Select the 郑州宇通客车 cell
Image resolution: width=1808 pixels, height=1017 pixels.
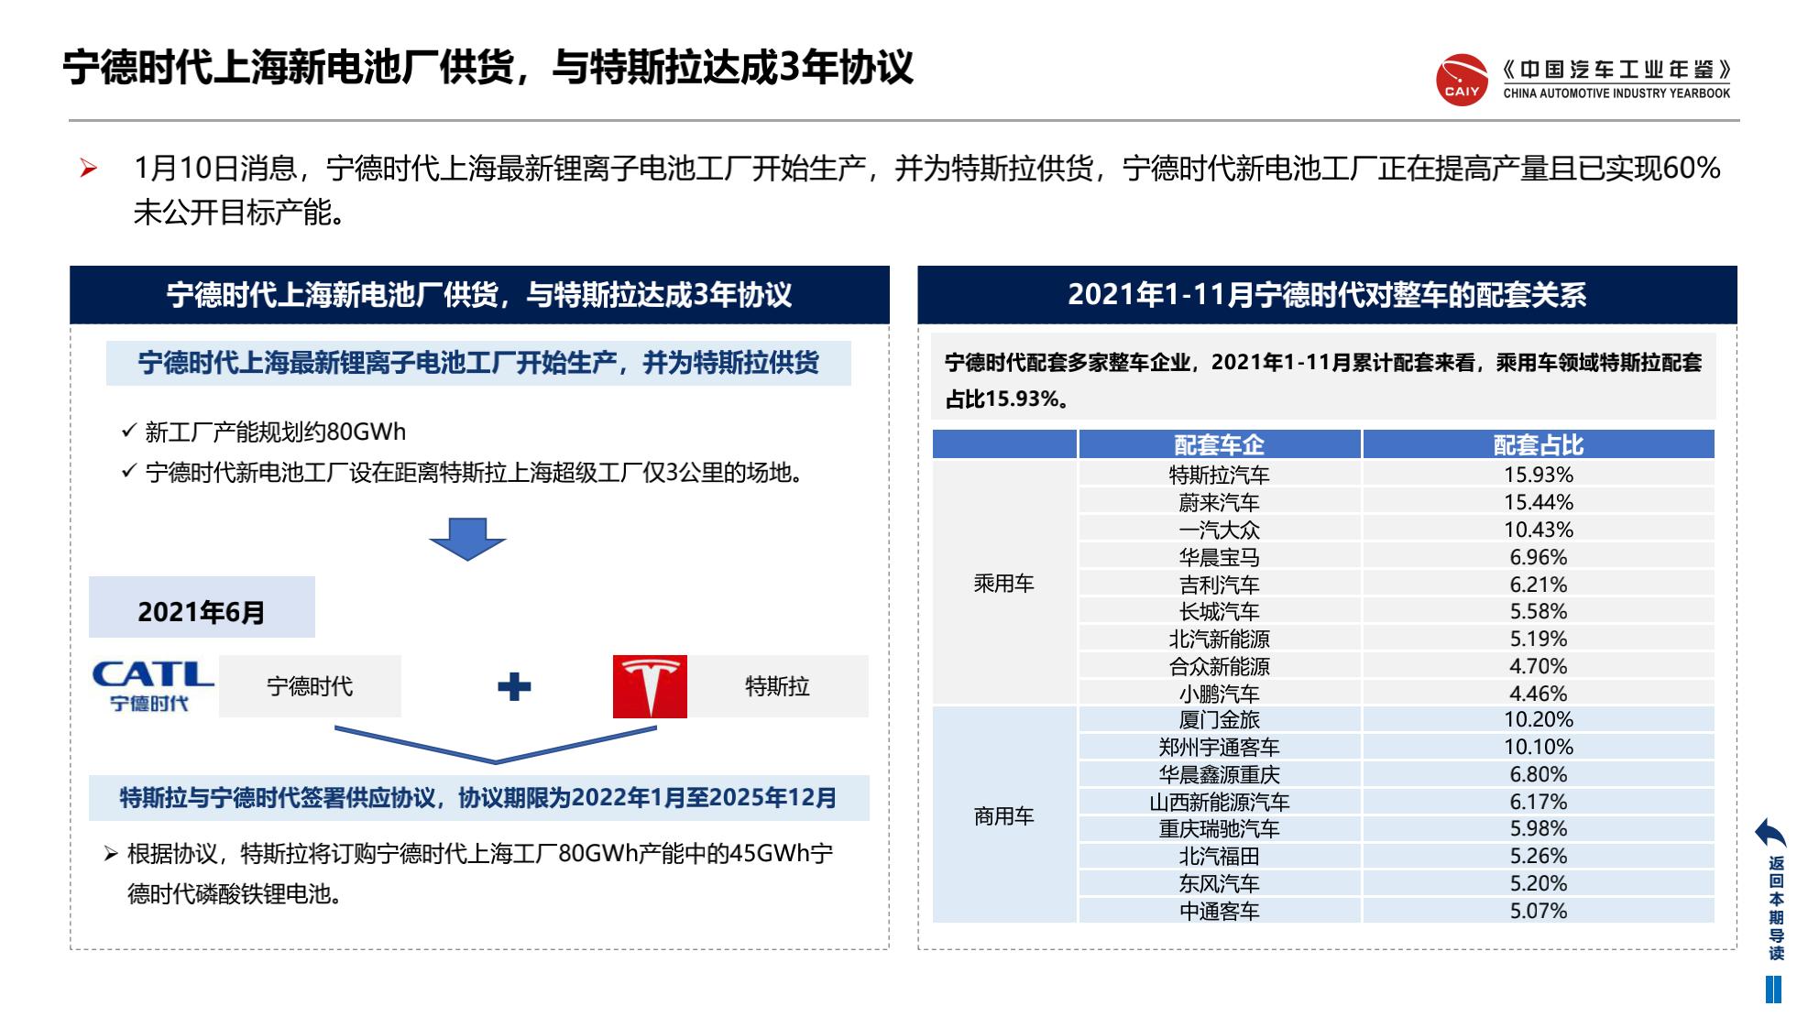click(1220, 747)
